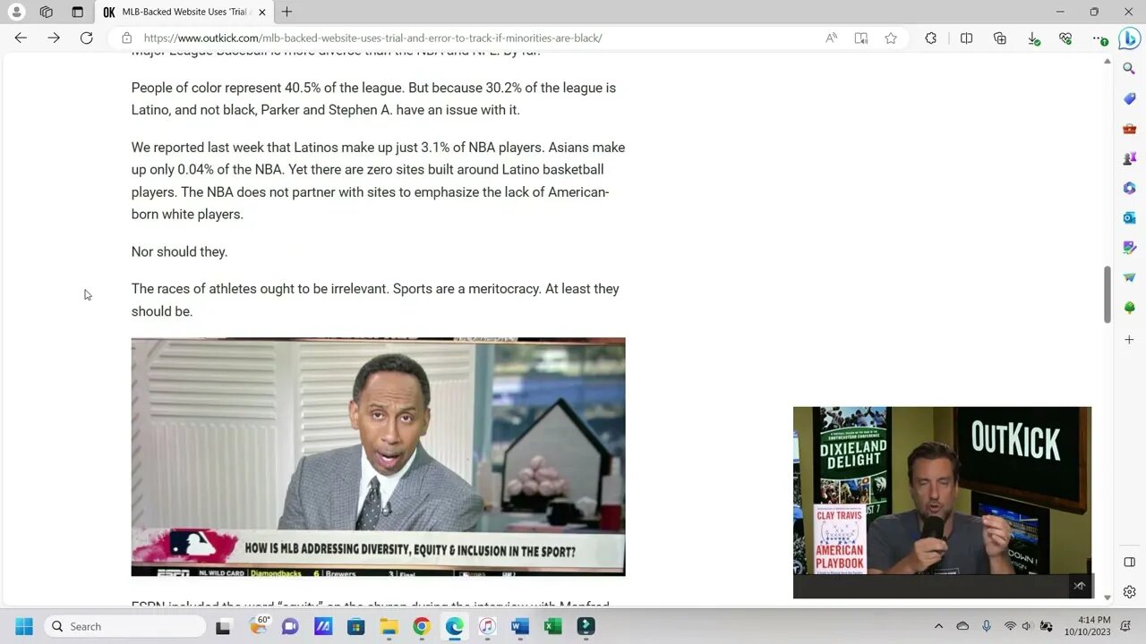Close the MLB-Backed Website tab
Viewport: 1146px width, 644px height.
(262, 13)
